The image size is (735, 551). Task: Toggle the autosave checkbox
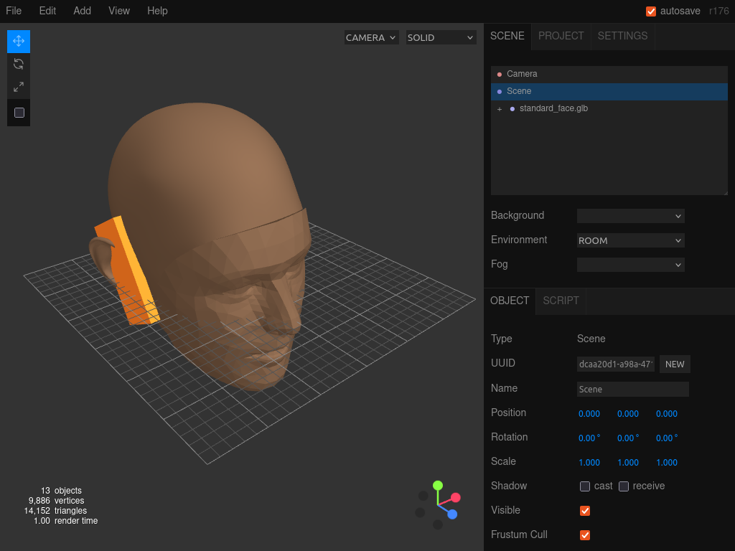[650, 11]
